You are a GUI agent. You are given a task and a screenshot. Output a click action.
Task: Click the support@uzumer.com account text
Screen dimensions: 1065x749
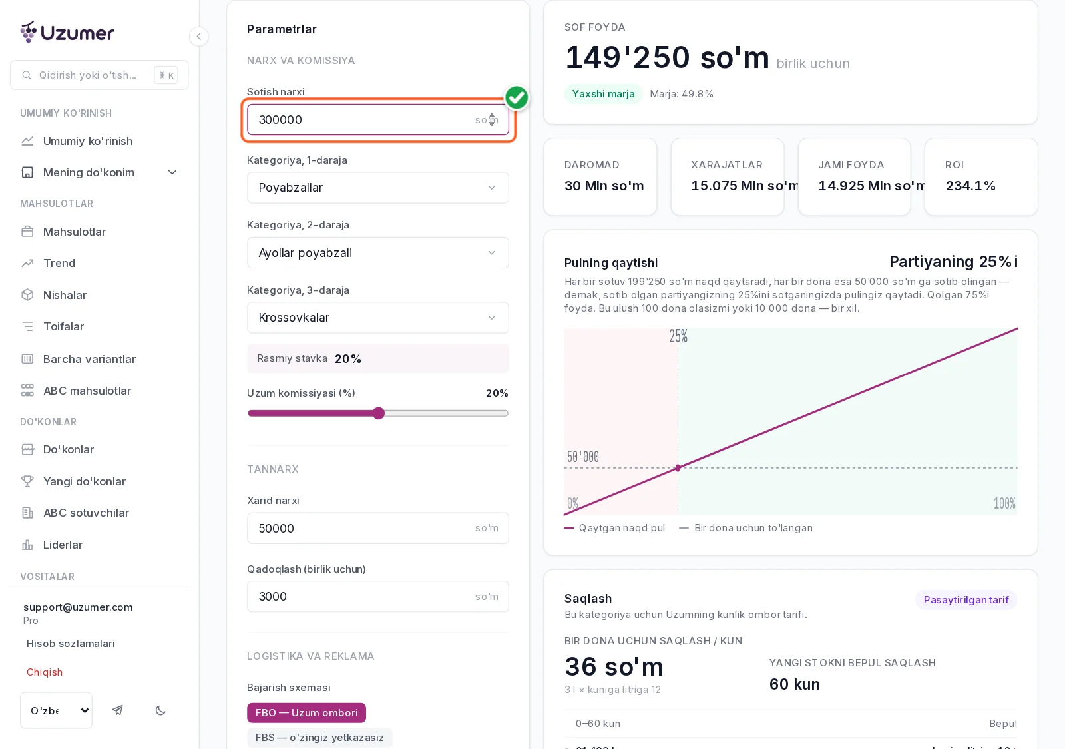click(78, 607)
